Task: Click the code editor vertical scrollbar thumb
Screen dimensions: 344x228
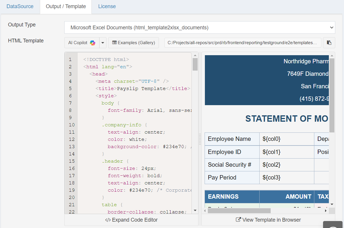Action: 195,64
